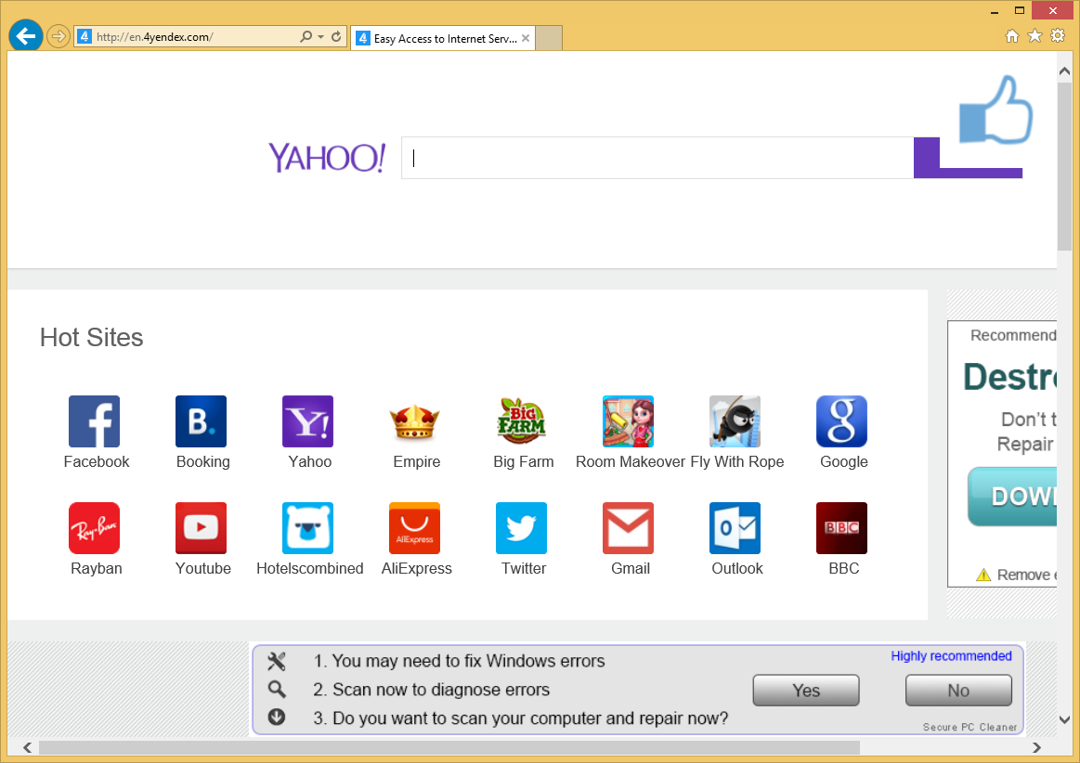Open the Big Farm game icon
This screenshot has width=1080, height=763.
click(521, 421)
